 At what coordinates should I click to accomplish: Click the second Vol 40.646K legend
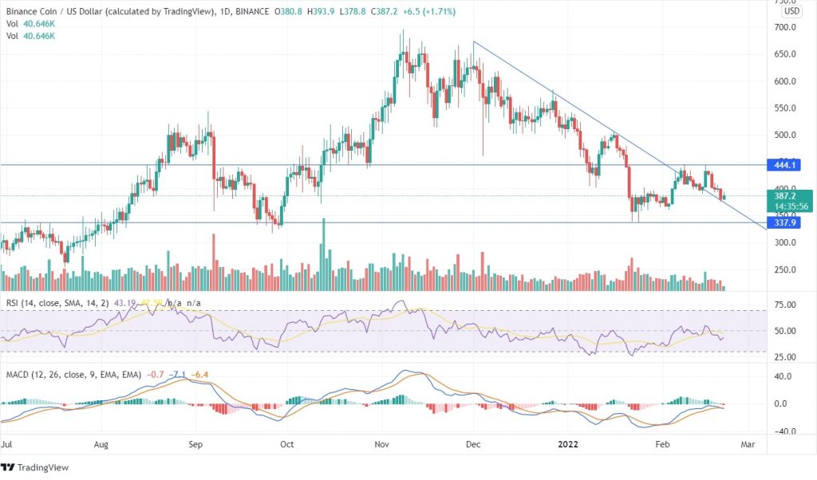(x=30, y=36)
